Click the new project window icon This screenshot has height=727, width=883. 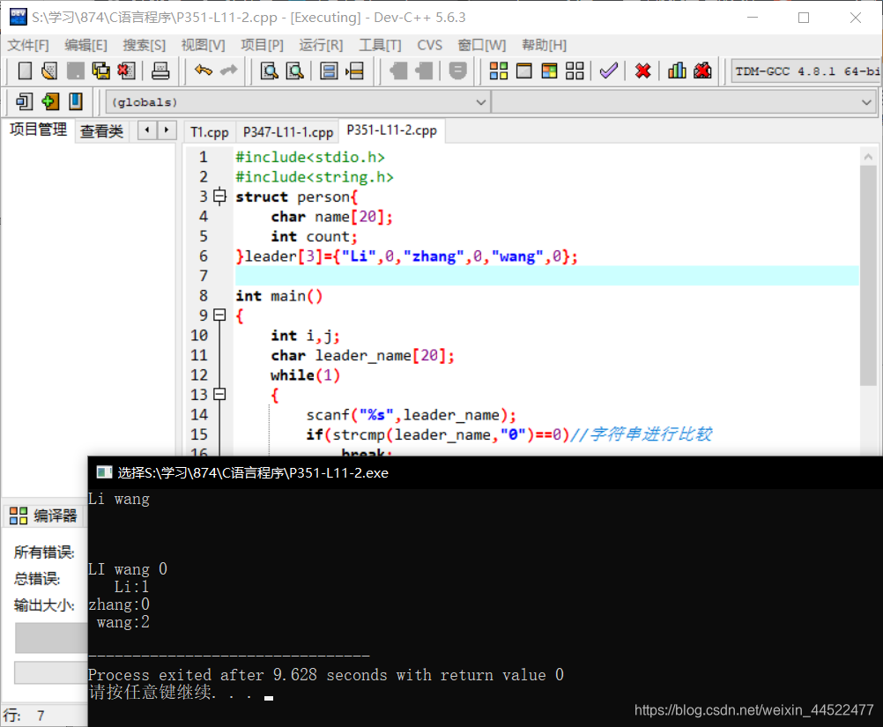(x=24, y=102)
